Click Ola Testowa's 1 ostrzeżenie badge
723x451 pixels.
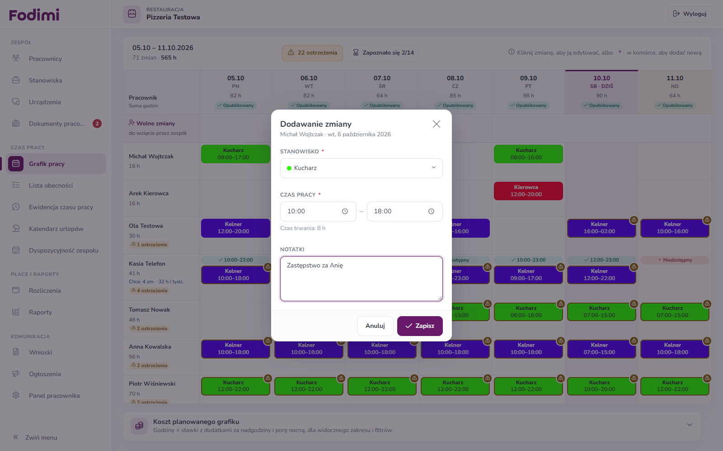[x=150, y=244]
